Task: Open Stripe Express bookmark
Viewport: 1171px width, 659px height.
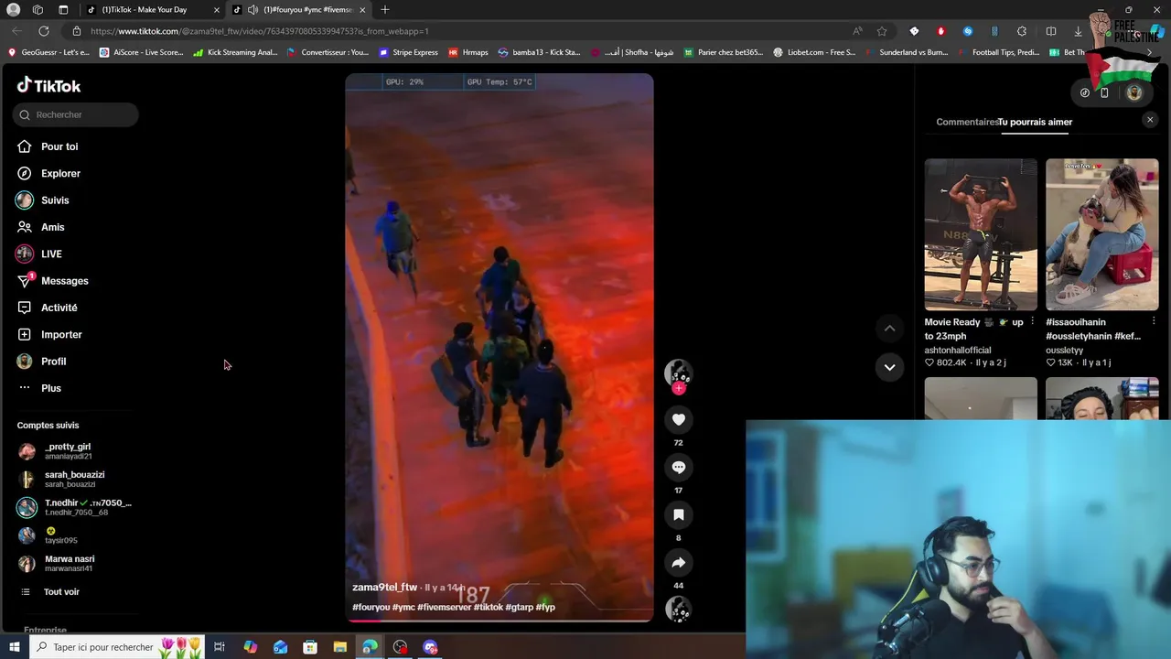Action: coord(408,52)
